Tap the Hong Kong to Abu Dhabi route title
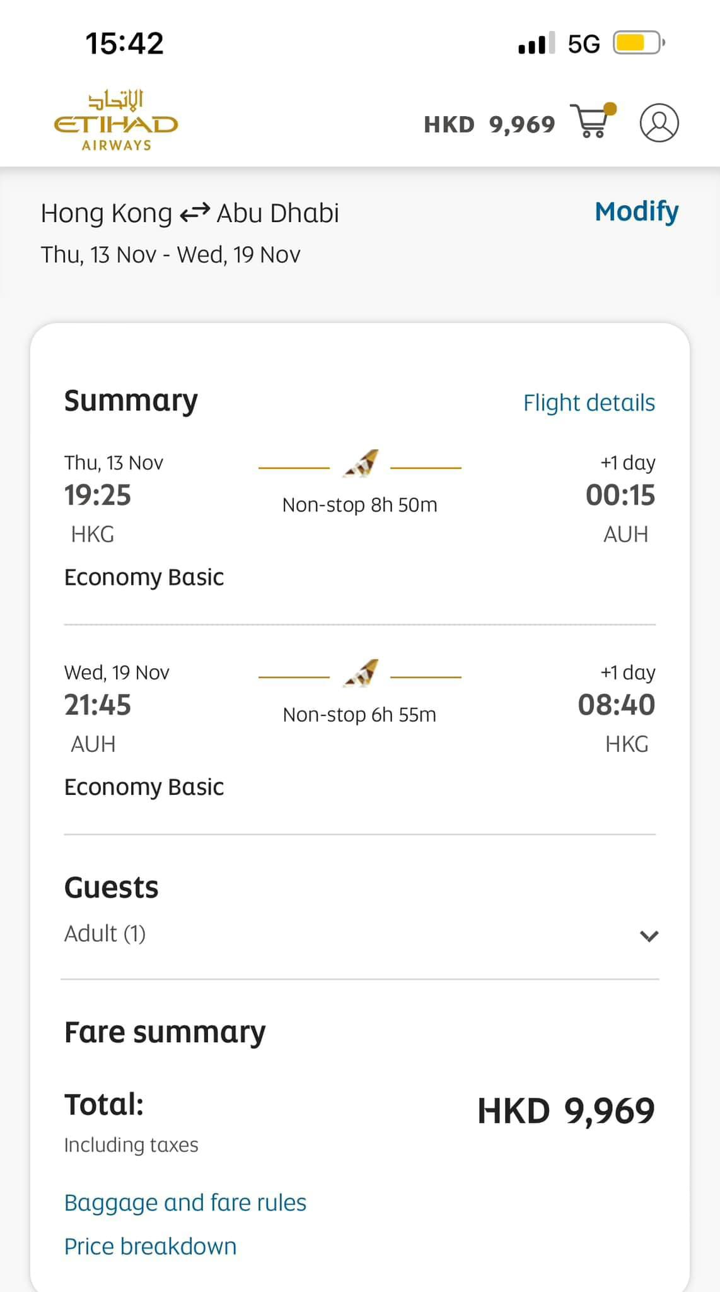The width and height of the screenshot is (720, 1292). pos(190,213)
